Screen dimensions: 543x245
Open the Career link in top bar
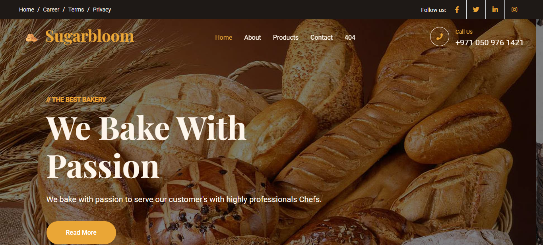[x=51, y=10]
